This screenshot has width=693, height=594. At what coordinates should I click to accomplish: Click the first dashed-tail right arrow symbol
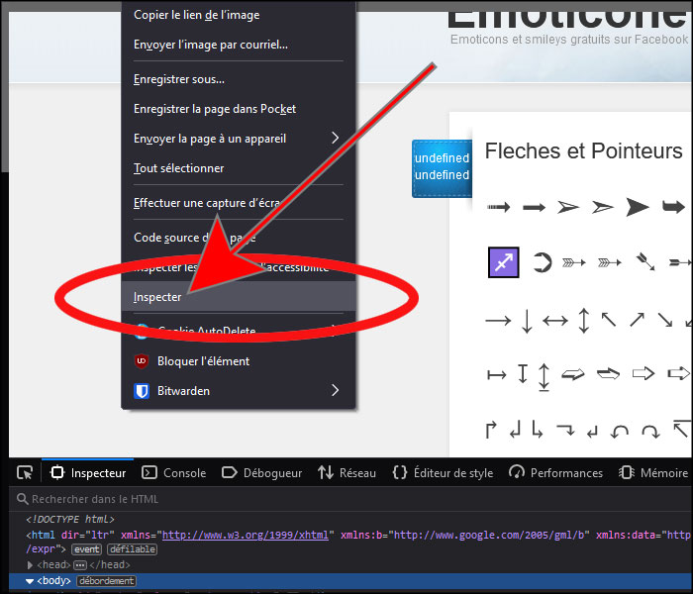[x=499, y=207]
